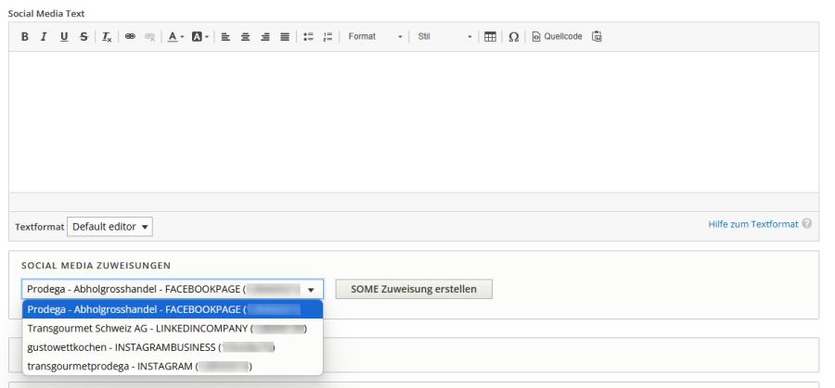The image size is (835, 388).
Task: Select Prodega - Abholgrosshandel - FACEBOOKPAGE option
Action: tap(173, 309)
